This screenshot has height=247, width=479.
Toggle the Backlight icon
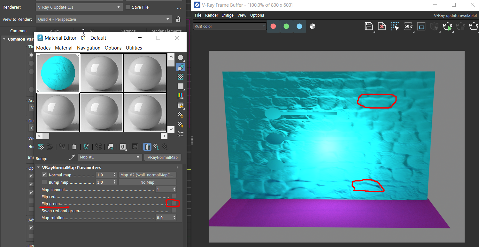181,67
